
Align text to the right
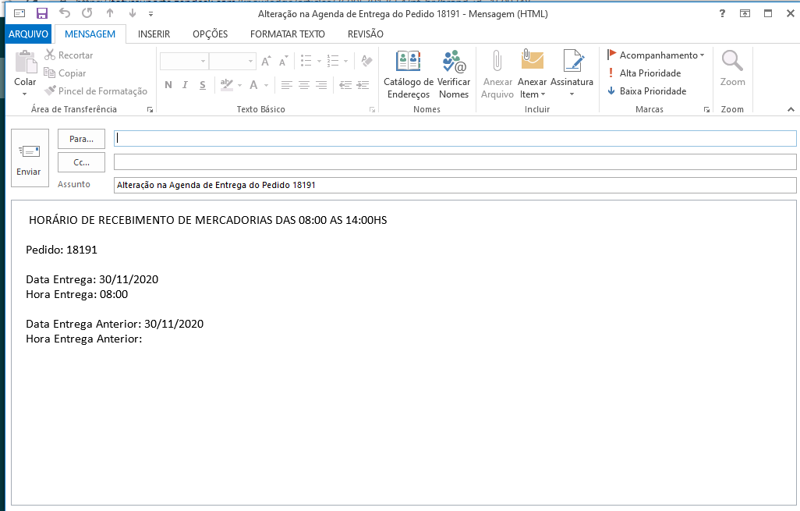(x=321, y=85)
